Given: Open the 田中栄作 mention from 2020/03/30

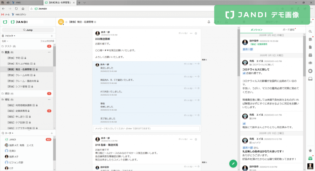Looking at the screenshot, I should (272, 45).
